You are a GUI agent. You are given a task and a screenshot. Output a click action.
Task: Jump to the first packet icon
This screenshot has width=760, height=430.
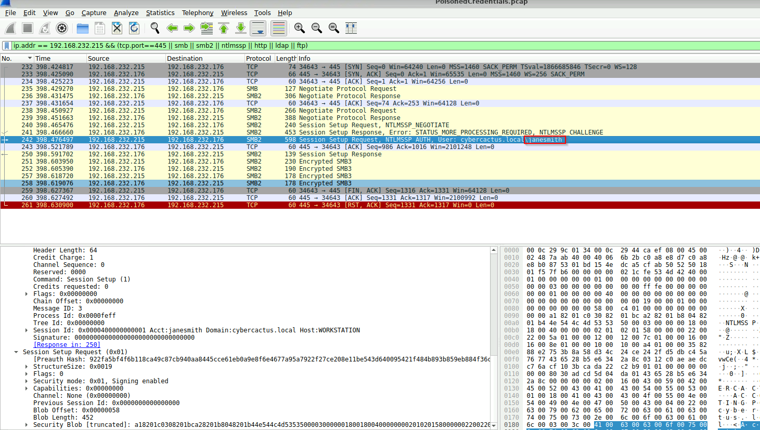click(x=224, y=28)
